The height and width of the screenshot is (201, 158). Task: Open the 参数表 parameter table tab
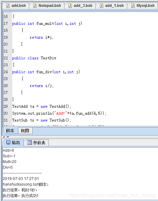[36, 143]
